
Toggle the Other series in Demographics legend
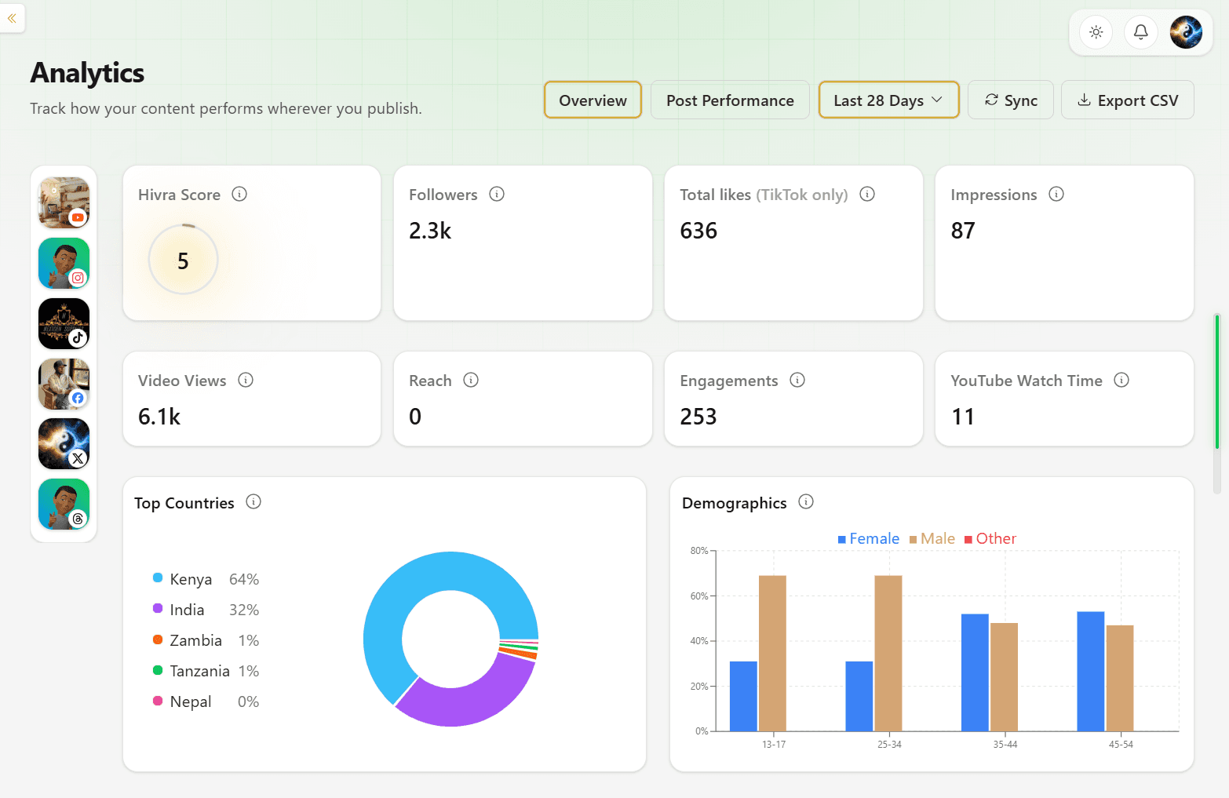[x=990, y=539]
